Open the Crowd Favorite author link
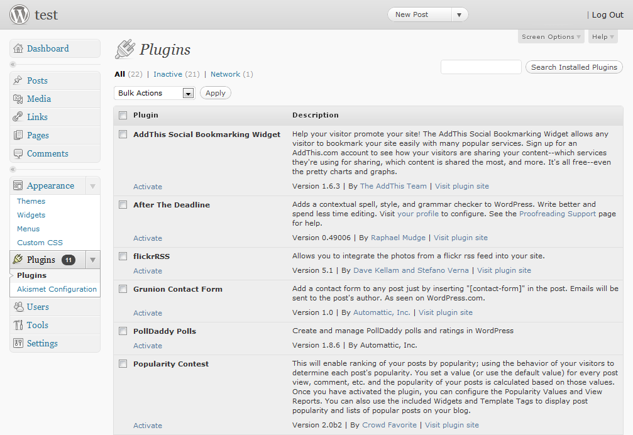 click(x=390, y=425)
